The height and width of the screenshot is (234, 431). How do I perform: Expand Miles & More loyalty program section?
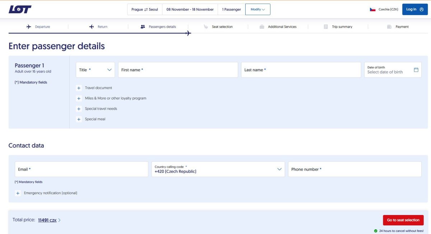pyautogui.click(x=79, y=98)
